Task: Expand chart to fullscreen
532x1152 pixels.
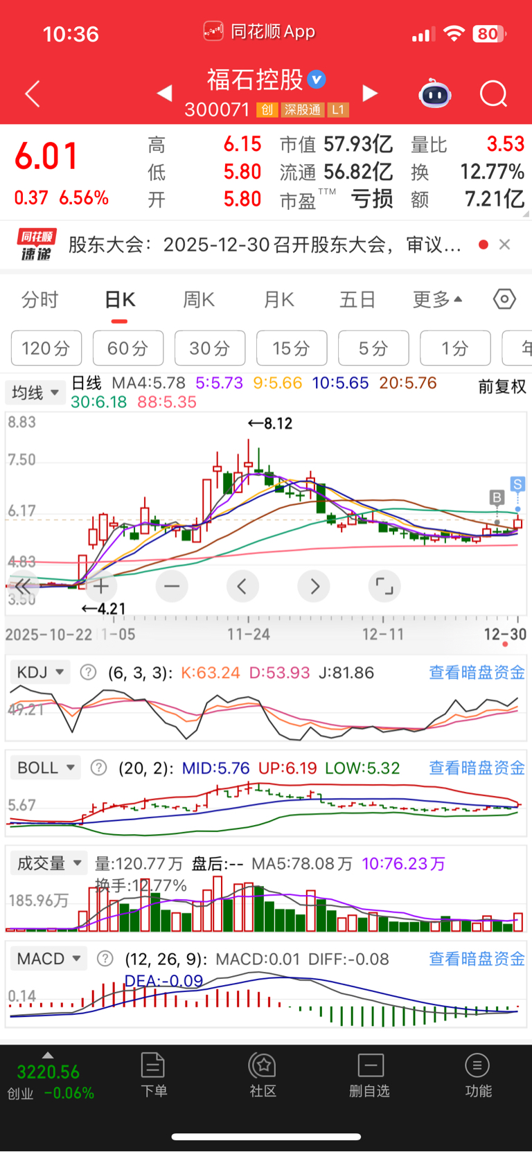Action: pos(384,587)
